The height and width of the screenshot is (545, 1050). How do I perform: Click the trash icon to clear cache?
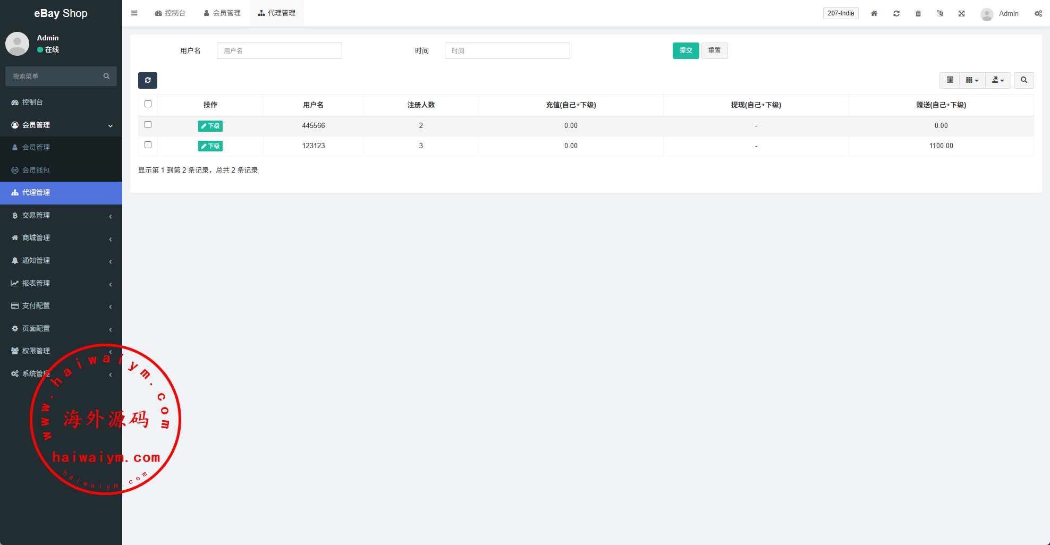(x=918, y=13)
